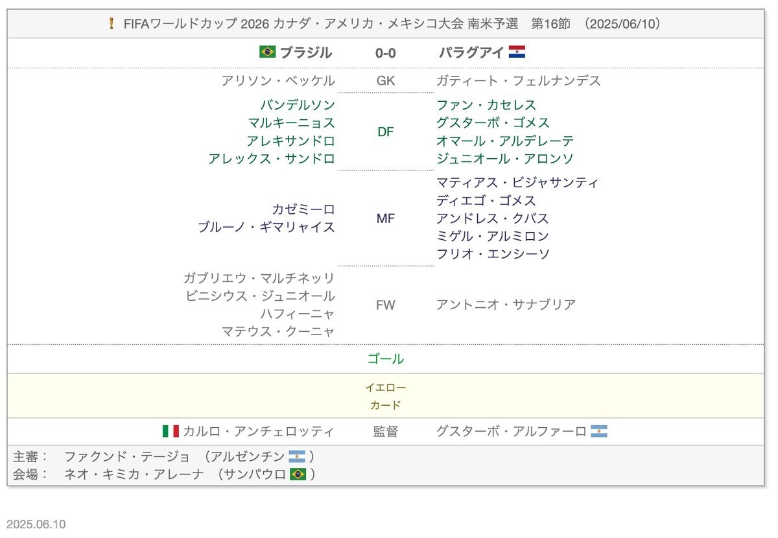Open midfielder ミゲル・アルミロン

pyautogui.click(x=493, y=237)
